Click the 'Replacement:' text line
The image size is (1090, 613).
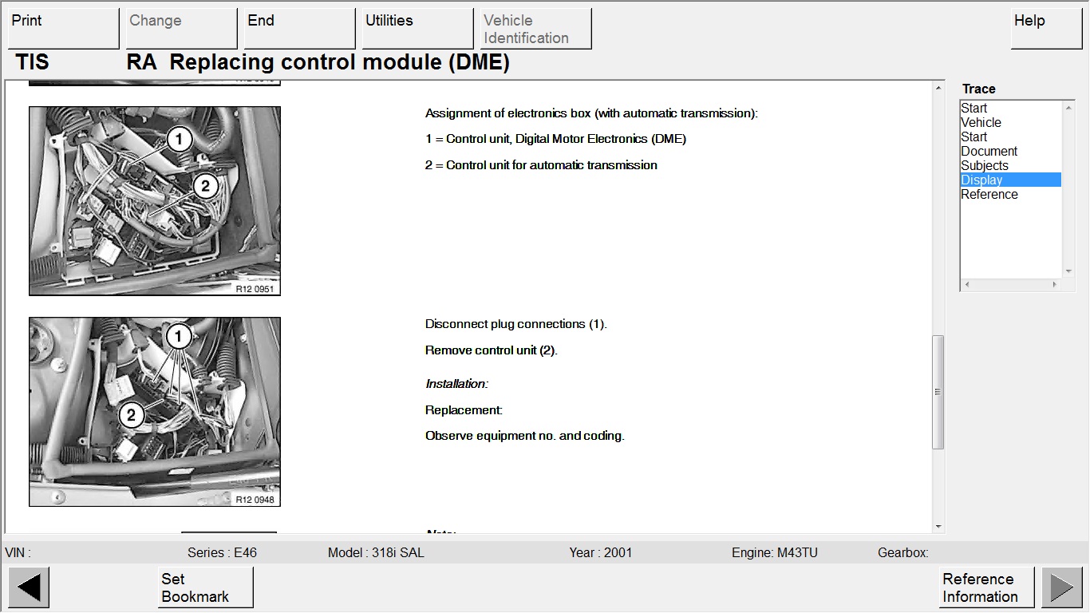pyautogui.click(x=464, y=410)
